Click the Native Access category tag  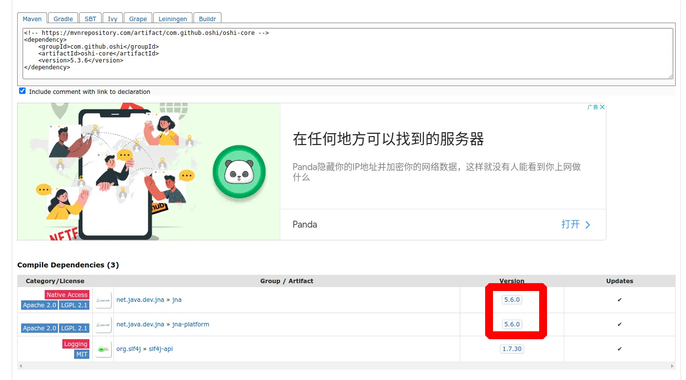coord(67,294)
